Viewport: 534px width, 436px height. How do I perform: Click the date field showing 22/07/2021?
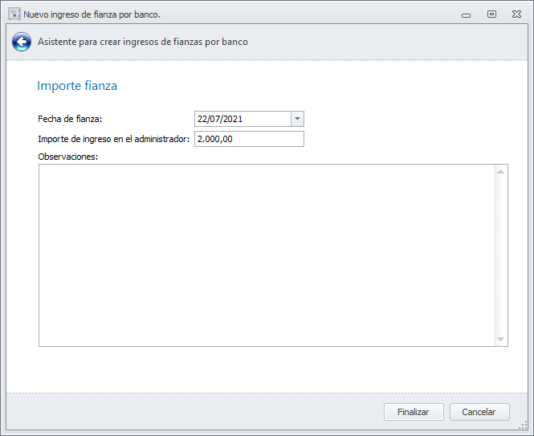click(243, 119)
